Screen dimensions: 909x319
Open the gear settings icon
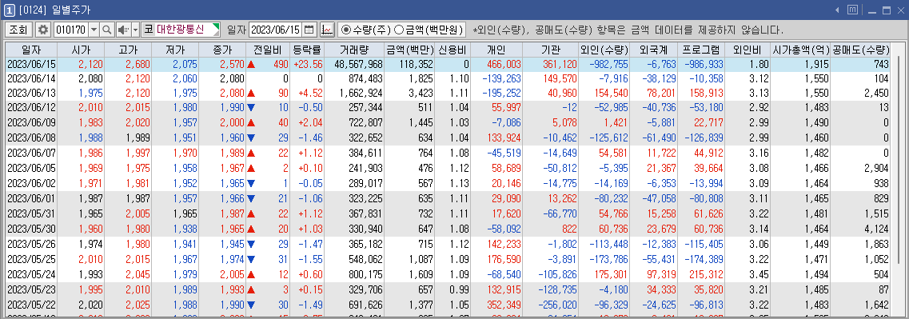43,30
